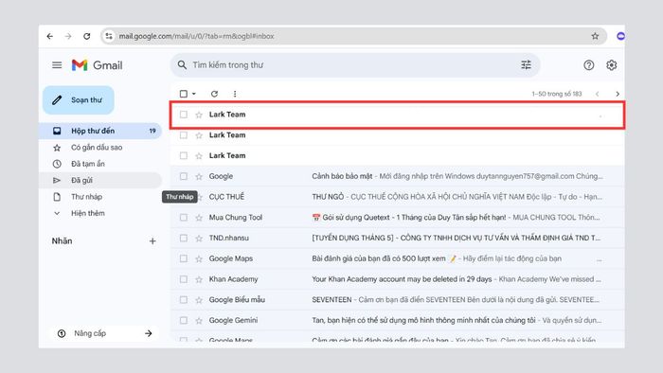Image resolution: width=663 pixels, height=373 pixels.
Task: Refresh the inbox list
Action: [x=214, y=94]
